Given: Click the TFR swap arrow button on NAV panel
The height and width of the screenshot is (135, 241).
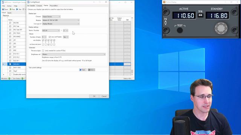Looking at the screenshot, I should 200,15.
